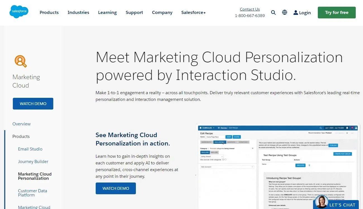This screenshot has height=209, width=363.
Task: Open the Salesforce+ menu item
Action: (193, 13)
